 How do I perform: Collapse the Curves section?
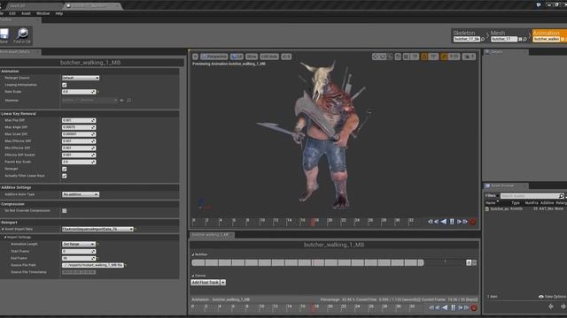(193, 276)
